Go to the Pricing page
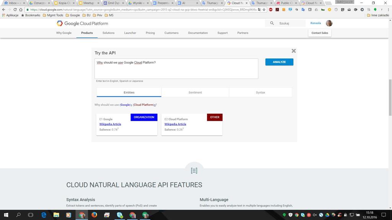Viewport: 392px width, 220px height. click(x=150, y=33)
